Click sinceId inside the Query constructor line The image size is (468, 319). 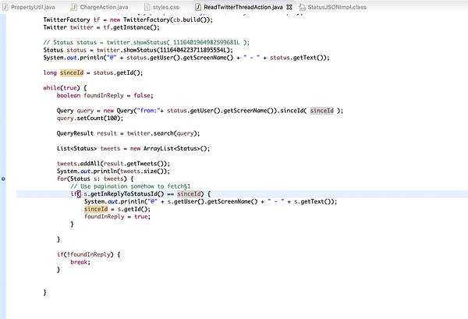[x=321, y=111]
